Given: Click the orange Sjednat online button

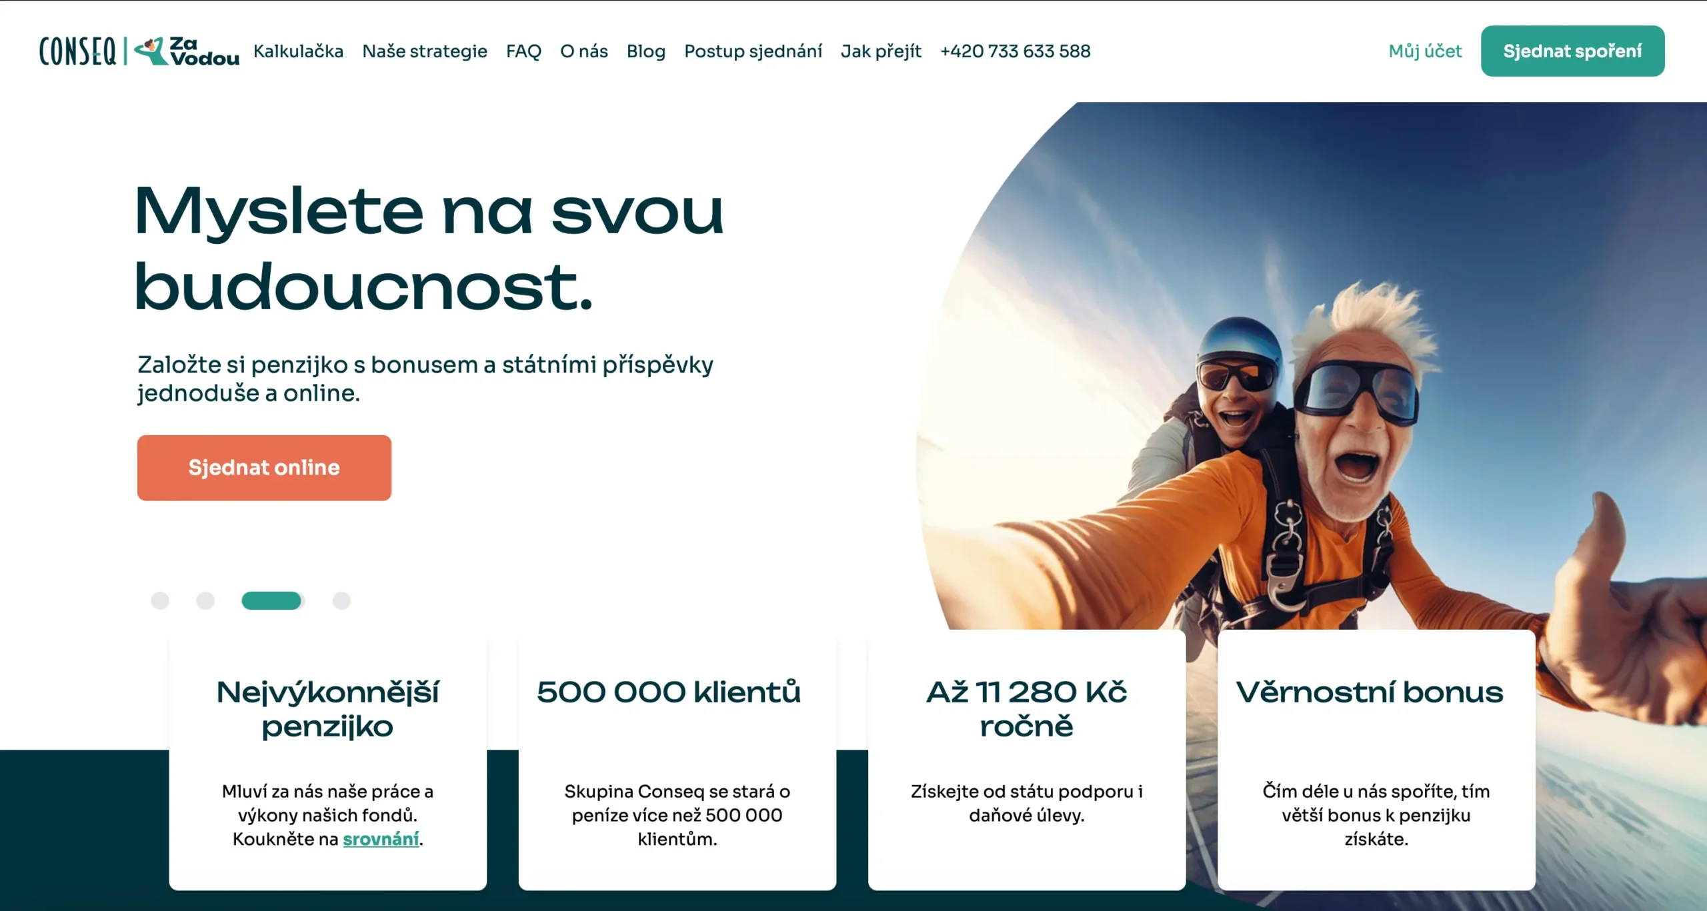Looking at the screenshot, I should pos(264,468).
